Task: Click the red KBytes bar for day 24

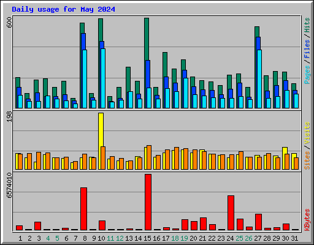Action: pyautogui.click(x=231, y=213)
